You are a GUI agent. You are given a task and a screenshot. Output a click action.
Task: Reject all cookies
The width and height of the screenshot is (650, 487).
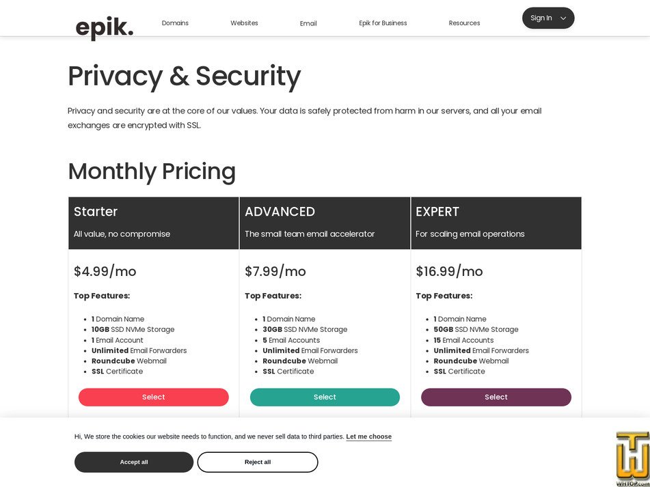(x=257, y=462)
